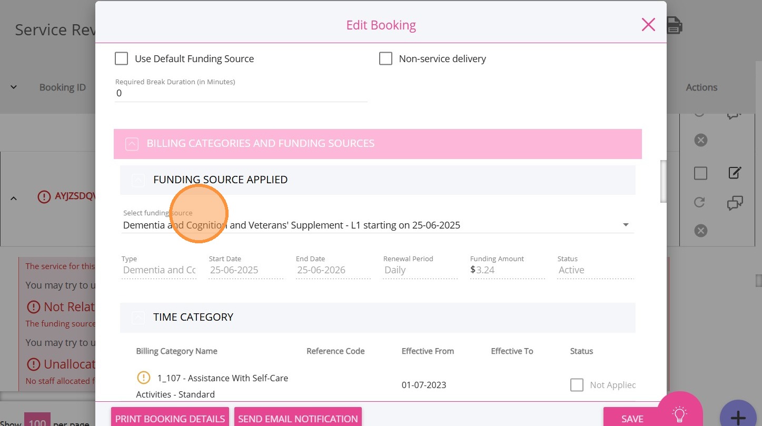
Task: Toggle the Not Applied status checkbox
Action: 577,385
